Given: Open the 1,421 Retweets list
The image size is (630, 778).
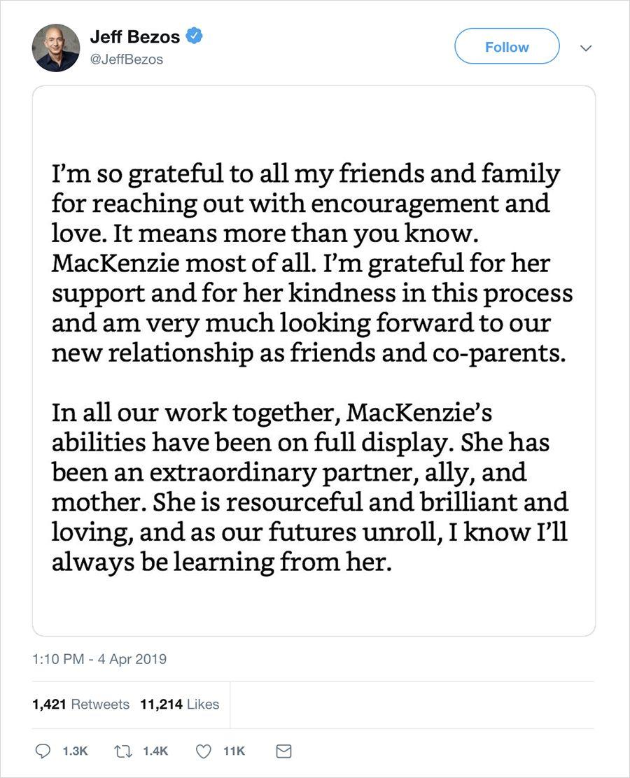Looking at the screenshot, I should 80,704.
